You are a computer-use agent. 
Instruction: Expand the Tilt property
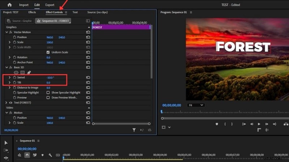point(10,82)
